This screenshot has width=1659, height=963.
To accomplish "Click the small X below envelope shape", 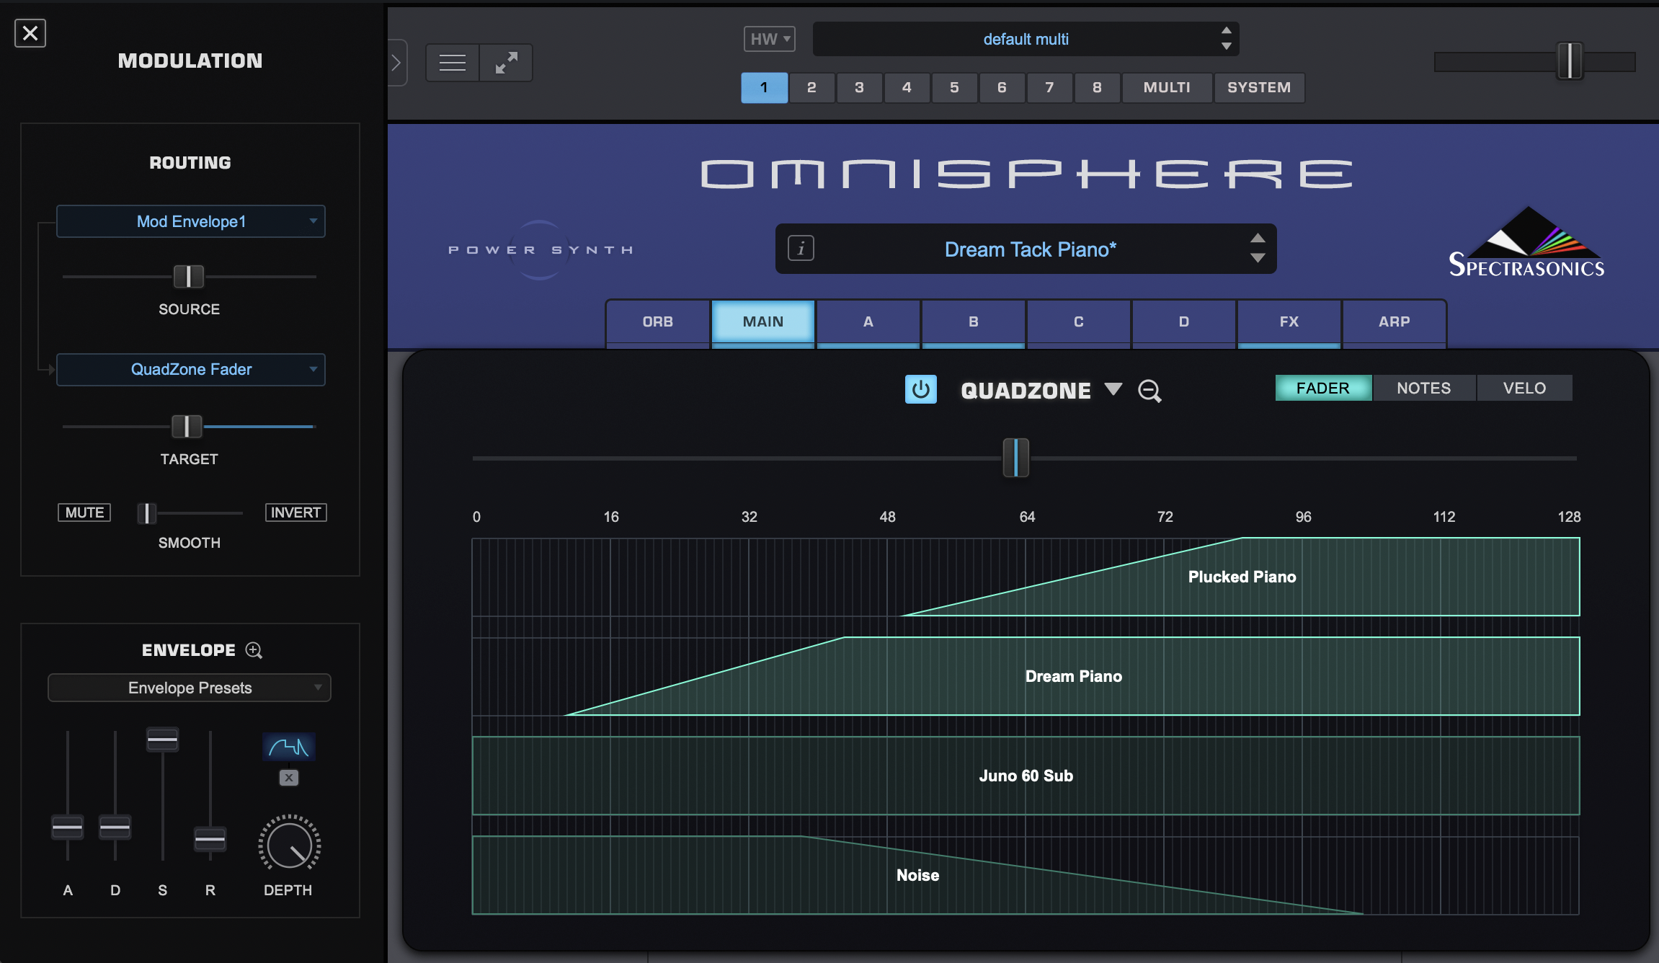I will [288, 778].
